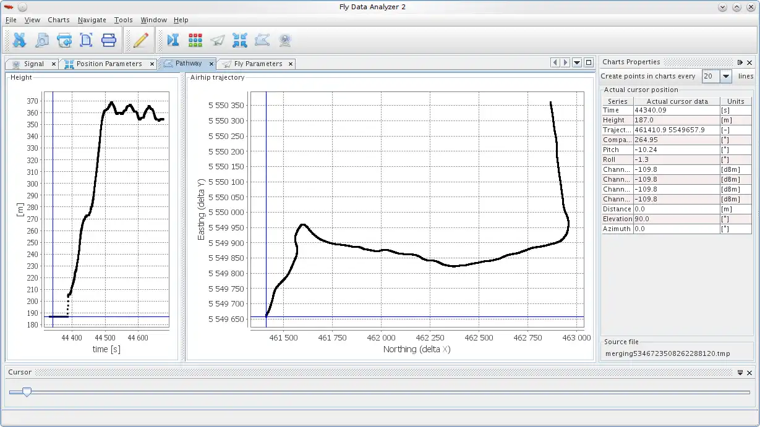Open the Charts menu
Screen dimensions: 760x427
point(59,20)
